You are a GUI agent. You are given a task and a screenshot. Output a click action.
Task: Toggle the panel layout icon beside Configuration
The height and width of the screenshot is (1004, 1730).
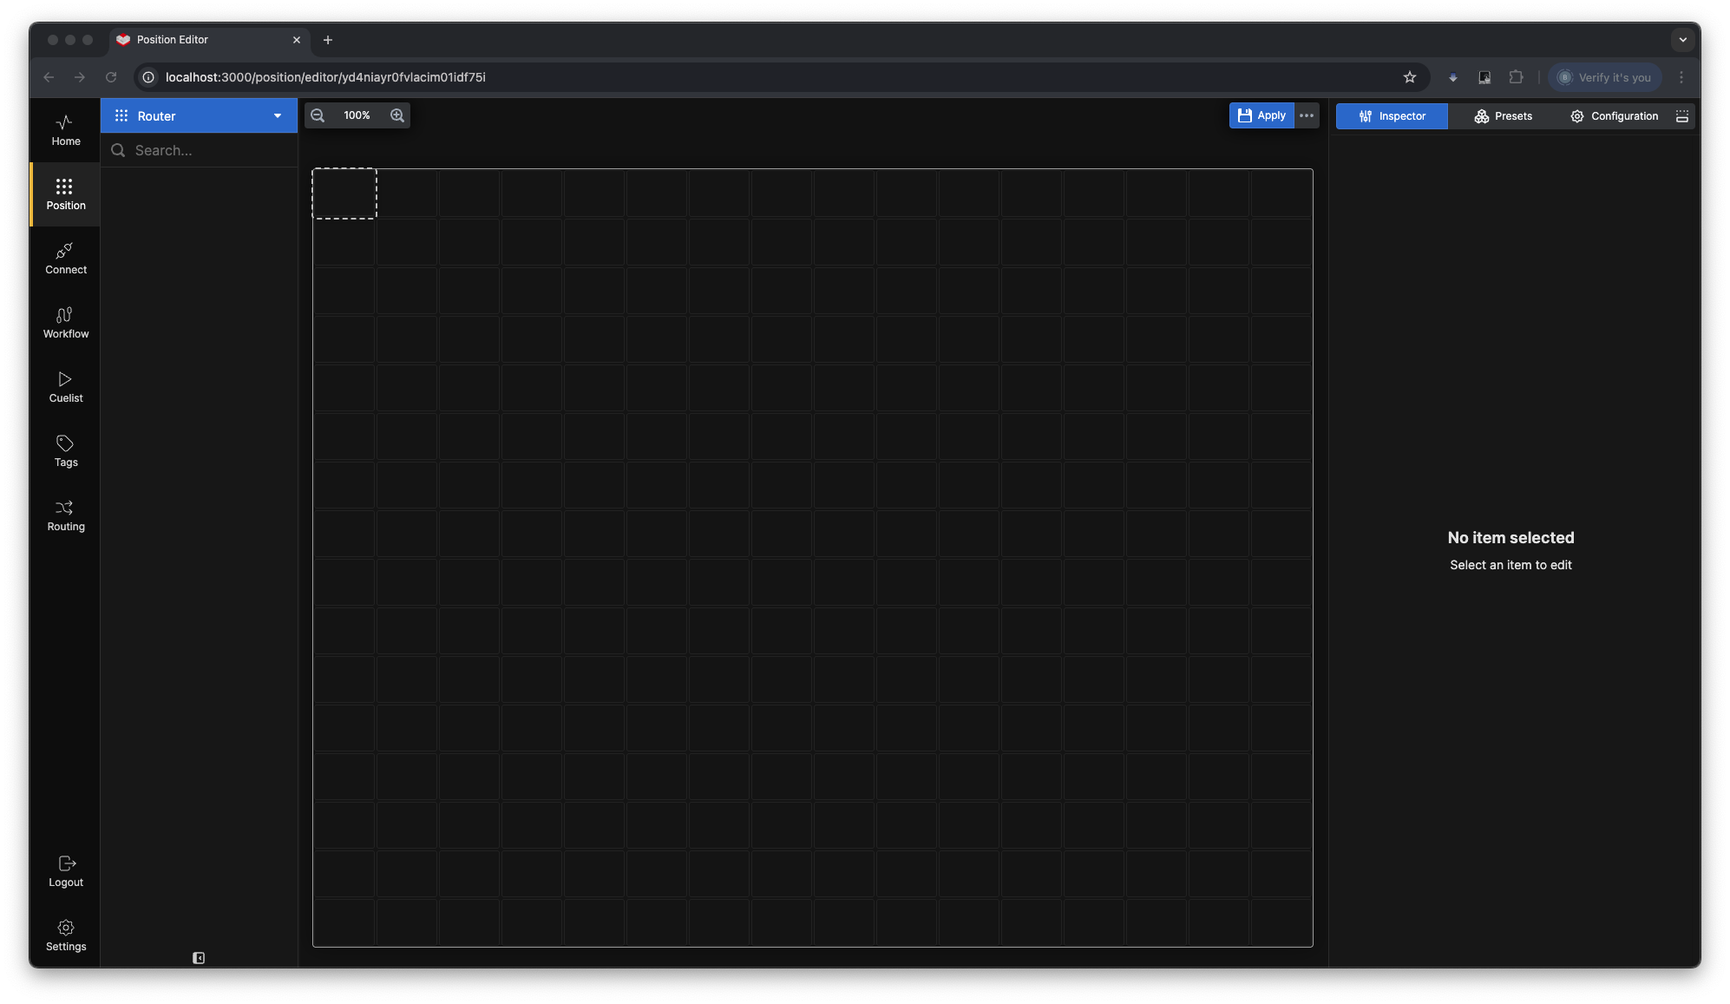1682,116
